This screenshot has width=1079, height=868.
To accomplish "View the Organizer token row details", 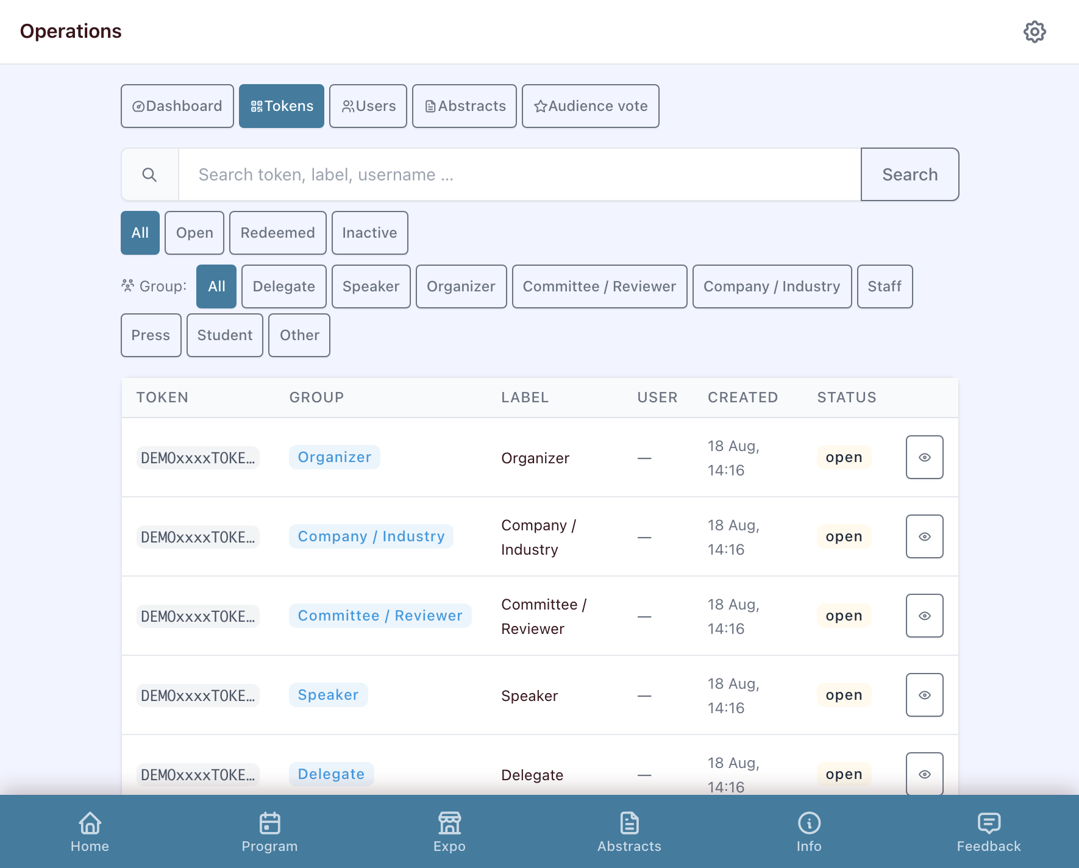I will 924,457.
